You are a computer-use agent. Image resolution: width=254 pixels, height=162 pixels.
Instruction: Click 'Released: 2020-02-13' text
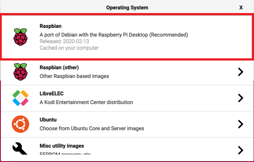pos(64,41)
